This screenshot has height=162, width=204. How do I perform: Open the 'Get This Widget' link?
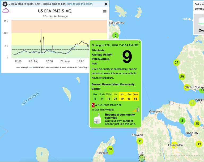point(104,110)
